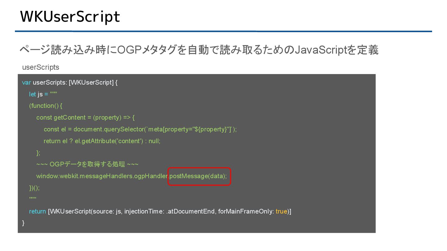Screen dimensions: 447x251
Task: Click the document.querySelector code line
Action: pyautogui.click(x=140, y=129)
